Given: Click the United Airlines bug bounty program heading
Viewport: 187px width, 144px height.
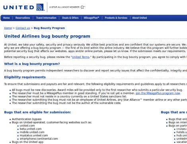Looking at the screenshot, I should point(47,36).
